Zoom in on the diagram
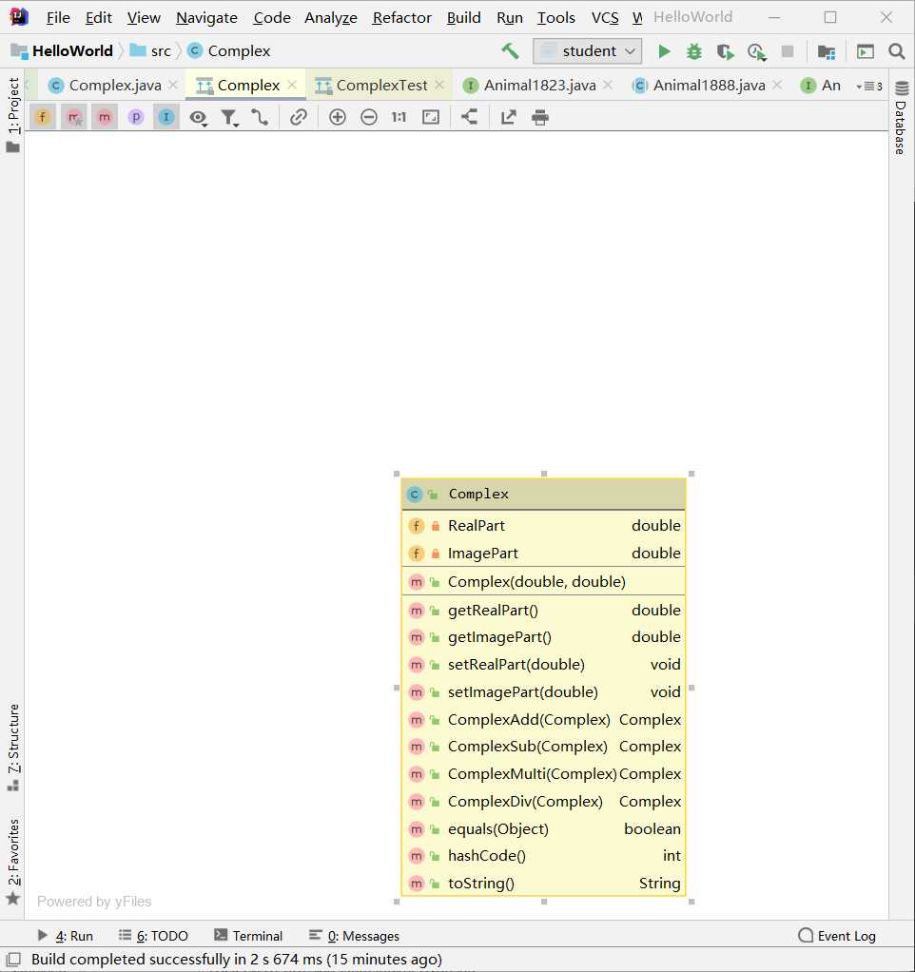Viewport: 915px width, 972px height. 338,117
